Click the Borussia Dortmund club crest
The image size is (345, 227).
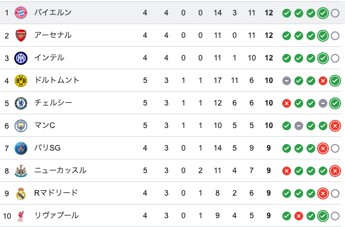coord(21,81)
